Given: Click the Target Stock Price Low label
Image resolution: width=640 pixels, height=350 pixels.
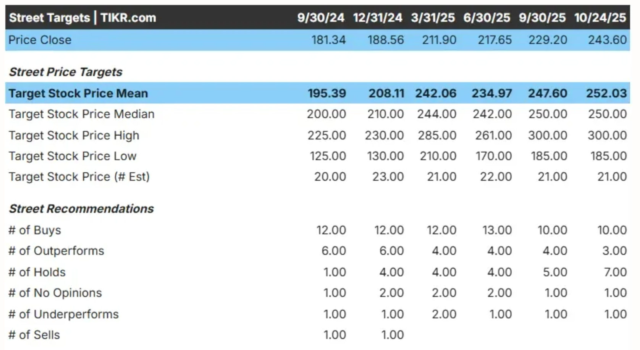Looking at the screenshot, I should click(72, 156).
